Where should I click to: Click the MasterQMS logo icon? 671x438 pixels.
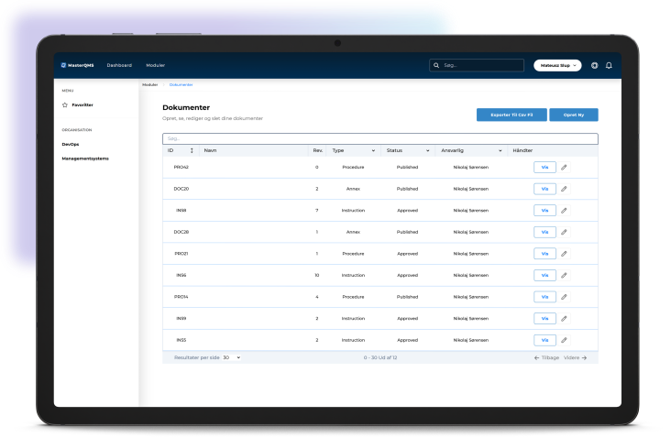coord(63,65)
